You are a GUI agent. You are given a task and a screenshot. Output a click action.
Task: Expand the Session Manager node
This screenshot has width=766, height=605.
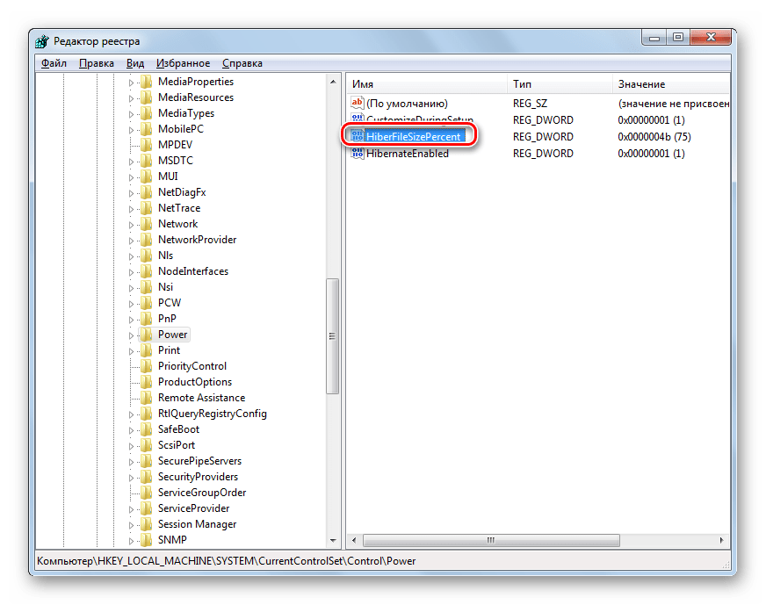point(131,525)
